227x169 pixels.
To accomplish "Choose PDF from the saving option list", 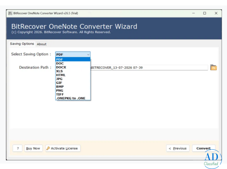I will [x=73, y=59].
